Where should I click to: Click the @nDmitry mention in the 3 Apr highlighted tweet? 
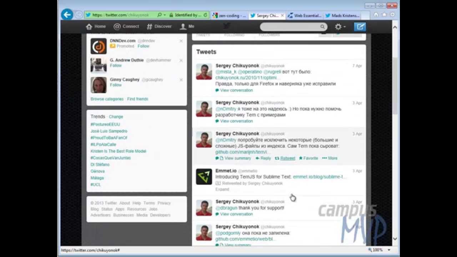click(x=226, y=140)
